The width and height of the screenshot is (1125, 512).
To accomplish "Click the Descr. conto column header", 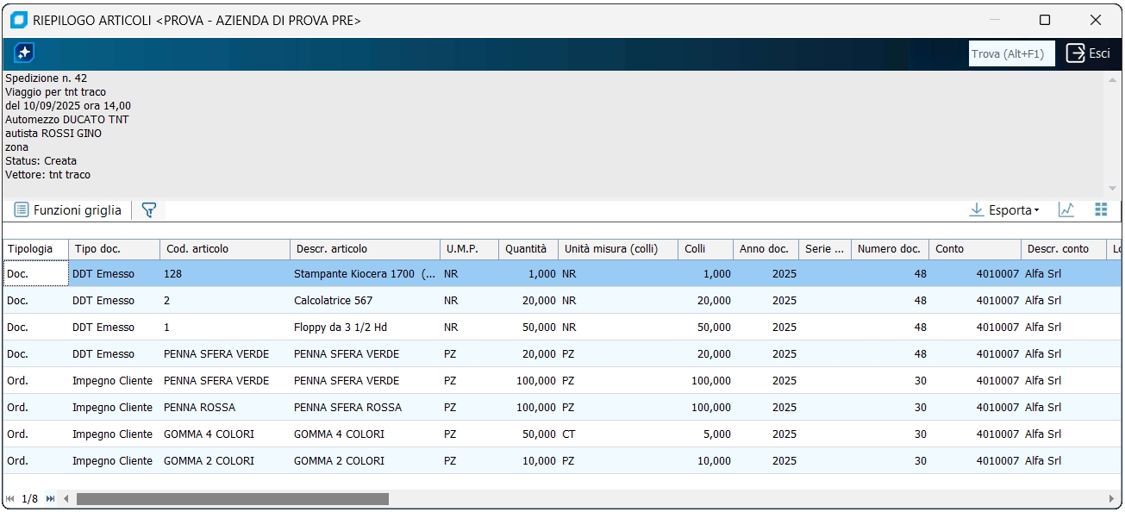I will [x=1063, y=249].
